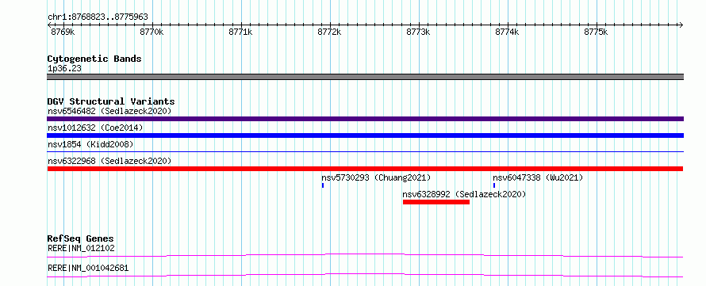Image resolution: width=706 pixels, height=286 pixels.
Task: Select the 1p36.23 band label
Action: (64, 69)
